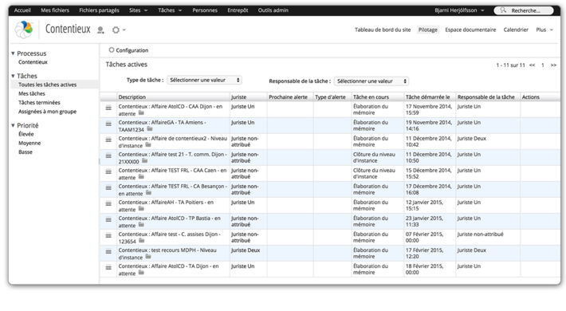Image resolution: width=566 pixels, height=311 pixels.
Task: Filter by Élevée priority
Action: click(x=26, y=134)
